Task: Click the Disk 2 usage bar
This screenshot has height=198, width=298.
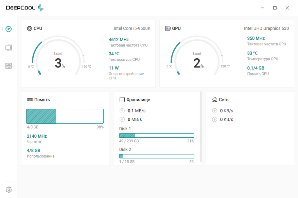Action: 157,156
